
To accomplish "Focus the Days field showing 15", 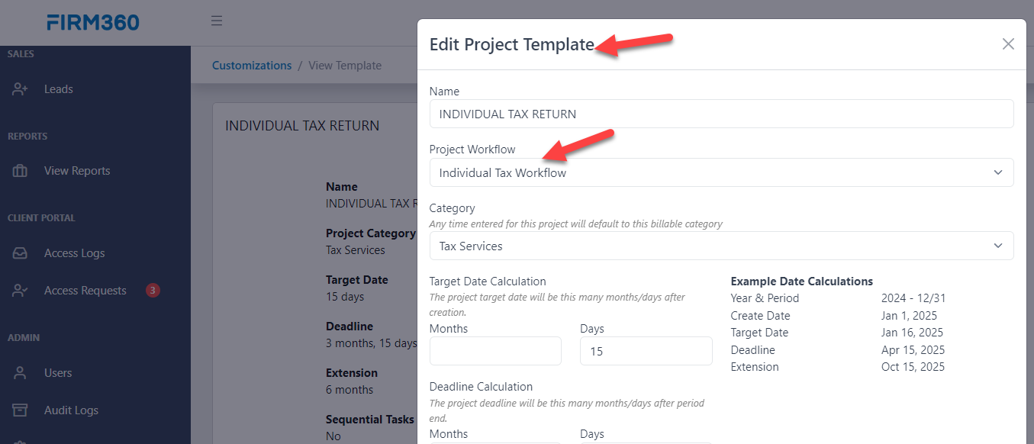I will [x=646, y=351].
